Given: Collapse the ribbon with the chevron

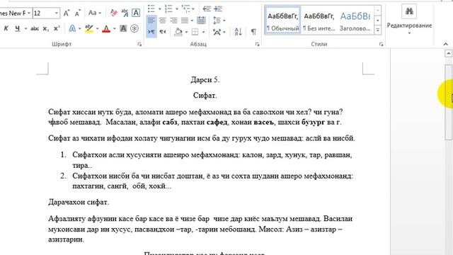Looking at the screenshot, I should coord(445,44).
